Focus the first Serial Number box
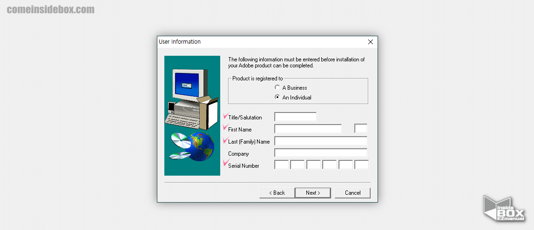Viewport: 534px width, 230px height. tap(281, 165)
